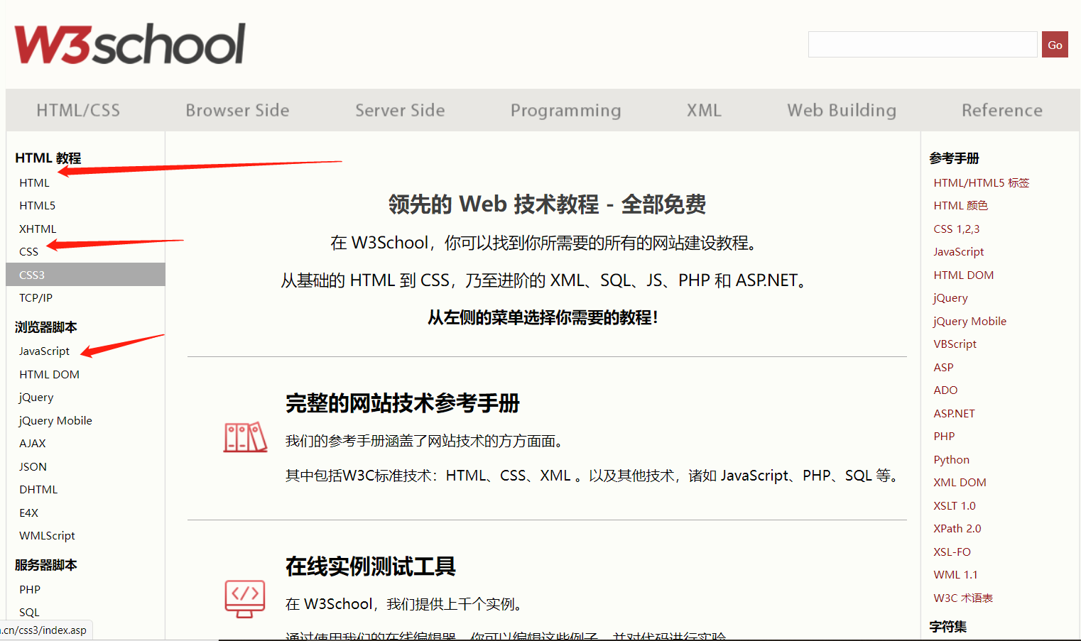Open the ADO reference link
The image size is (1081, 641).
945,390
